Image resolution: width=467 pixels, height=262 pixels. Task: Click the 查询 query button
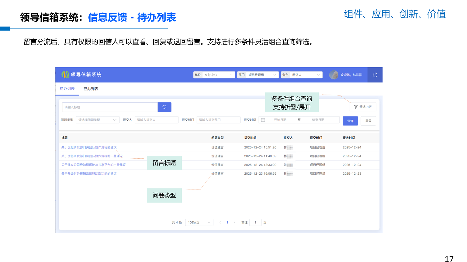pos(350,121)
